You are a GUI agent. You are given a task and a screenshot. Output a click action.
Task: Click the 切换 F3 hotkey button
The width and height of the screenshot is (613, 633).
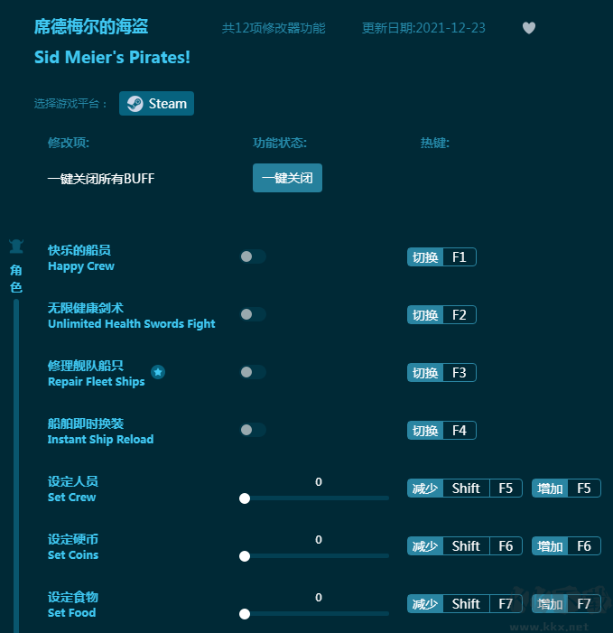pos(441,372)
